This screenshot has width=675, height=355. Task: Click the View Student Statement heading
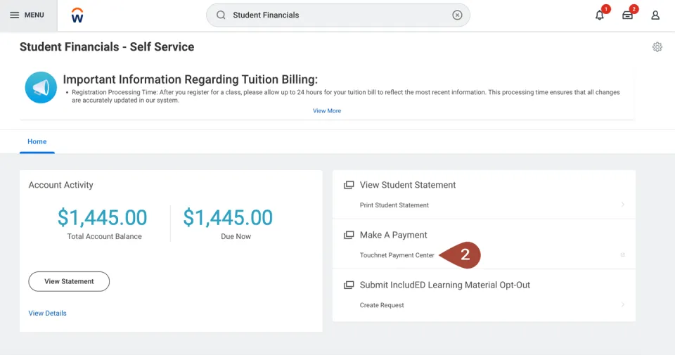[408, 185]
